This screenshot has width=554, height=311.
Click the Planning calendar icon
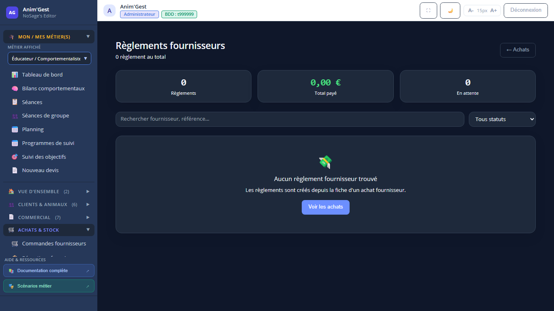15,130
